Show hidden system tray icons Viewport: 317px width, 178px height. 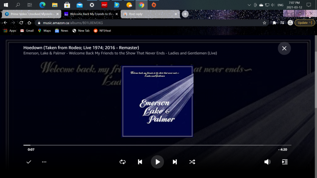[249, 5]
